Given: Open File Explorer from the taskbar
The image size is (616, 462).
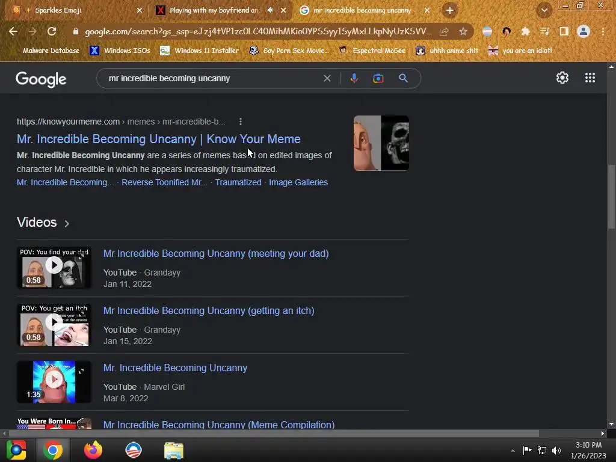Looking at the screenshot, I should [x=174, y=450].
